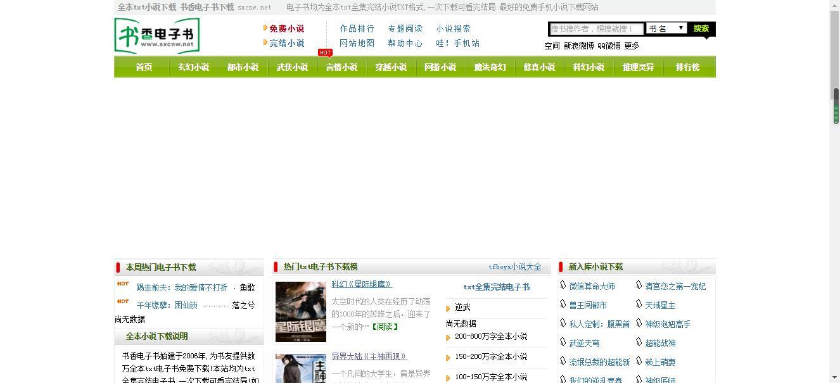Click book icon next to 清宫恋之第一宠妃
The image size is (840, 383).
point(639,286)
